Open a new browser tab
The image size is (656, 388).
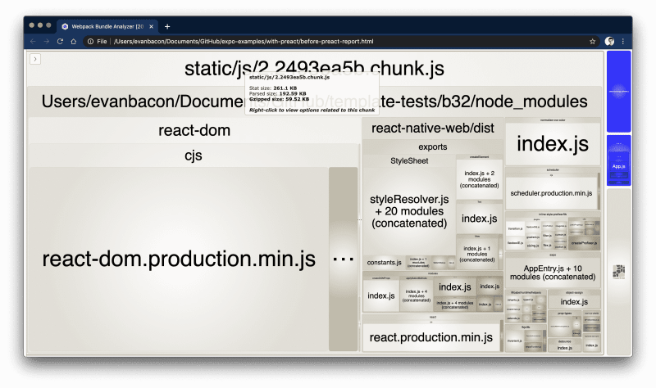pyautogui.click(x=167, y=26)
